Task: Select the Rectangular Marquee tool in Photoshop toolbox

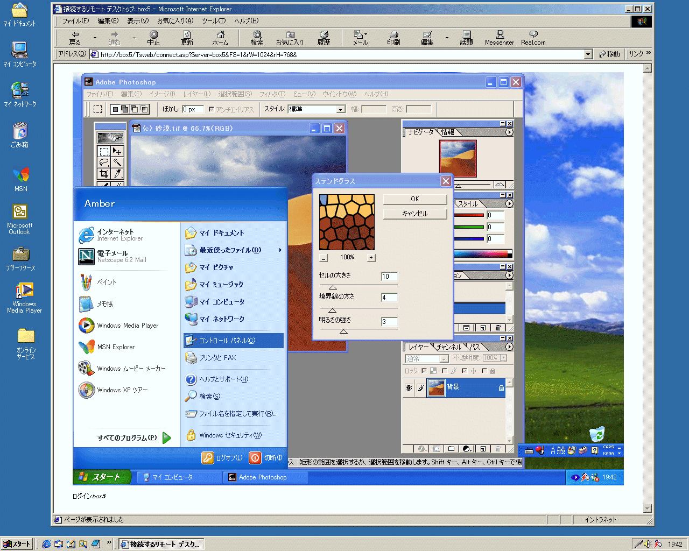Action: coord(104,151)
